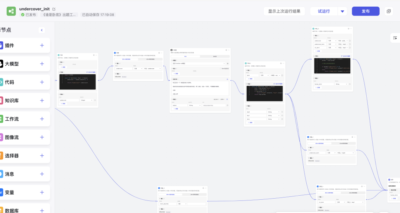Open the run panel icon at right edge

[x=395, y=38]
